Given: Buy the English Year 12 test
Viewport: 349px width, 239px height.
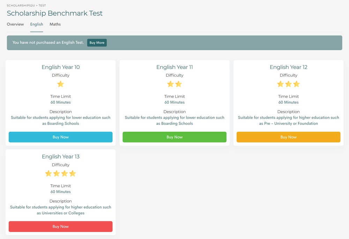Looking at the screenshot, I should point(289,137).
